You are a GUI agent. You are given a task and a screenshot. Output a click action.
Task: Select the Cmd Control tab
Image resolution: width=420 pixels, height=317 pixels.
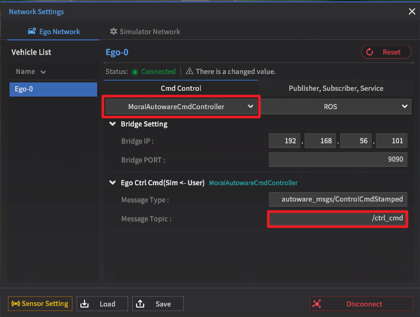click(x=181, y=88)
